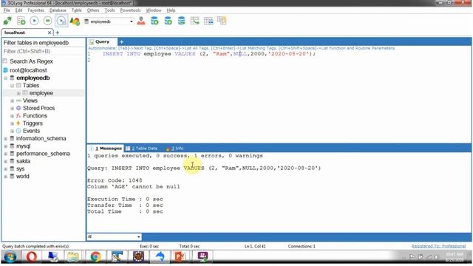Collapse the employeedb database node
The height and width of the screenshot is (266, 473).
click(x=6, y=78)
